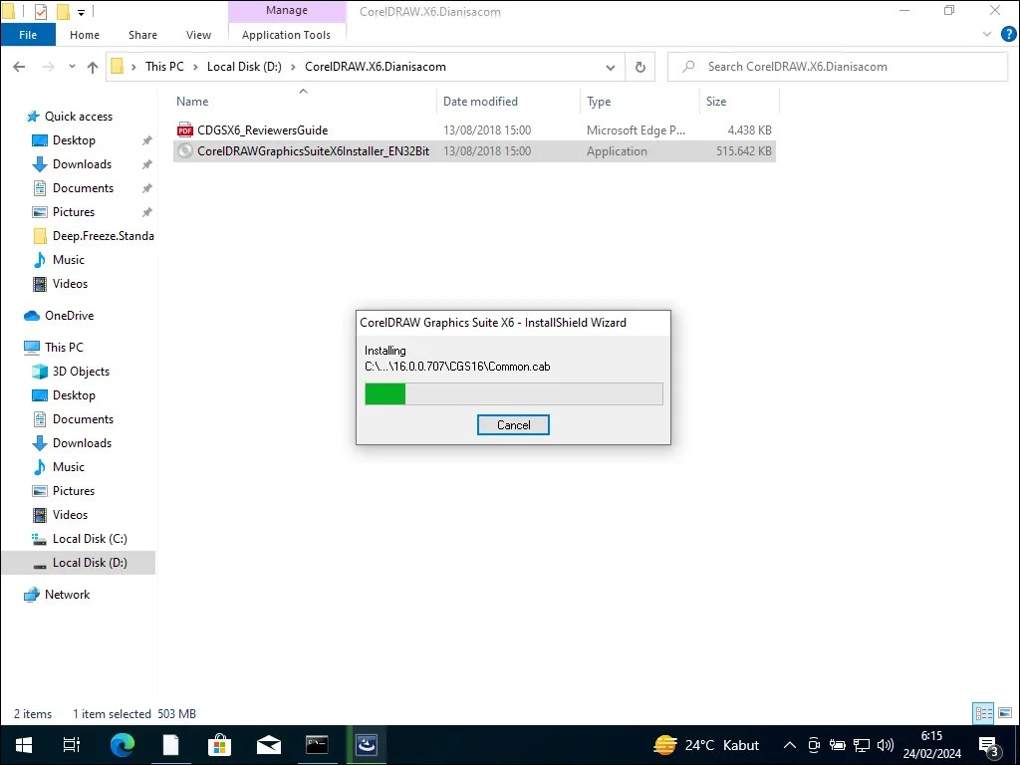The height and width of the screenshot is (765, 1020).
Task: Open Microsoft Edge from the taskbar
Action: point(122,744)
